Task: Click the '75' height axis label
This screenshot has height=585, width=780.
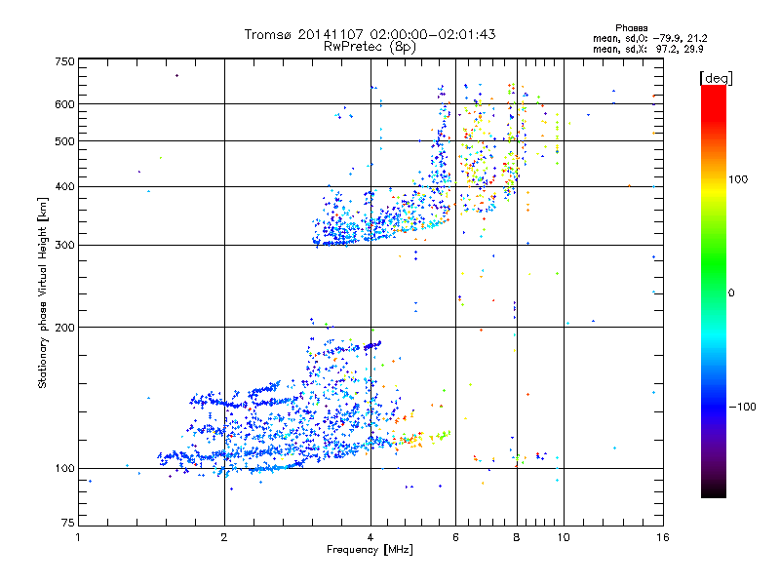Action: coord(68,523)
